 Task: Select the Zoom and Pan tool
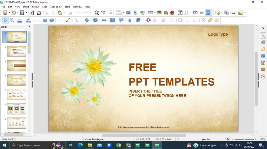point(12,20)
